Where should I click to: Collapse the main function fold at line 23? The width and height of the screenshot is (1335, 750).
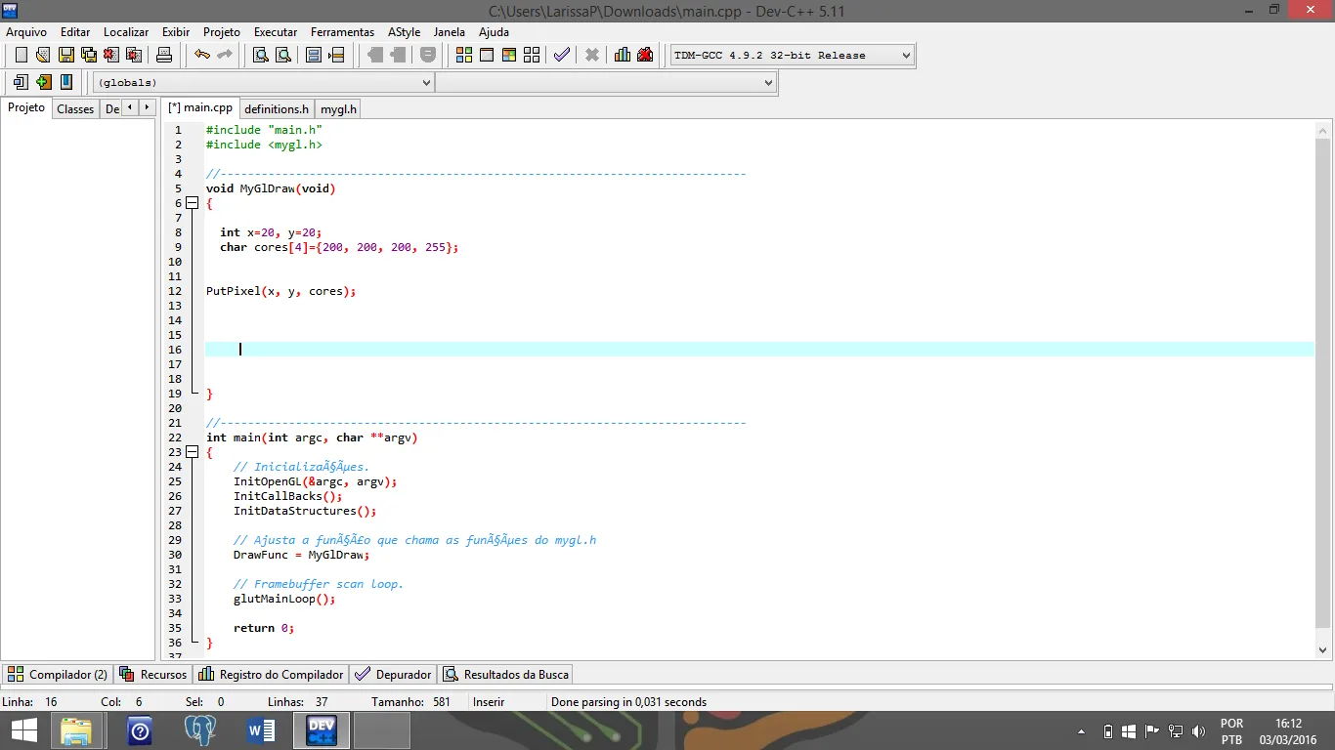point(193,452)
